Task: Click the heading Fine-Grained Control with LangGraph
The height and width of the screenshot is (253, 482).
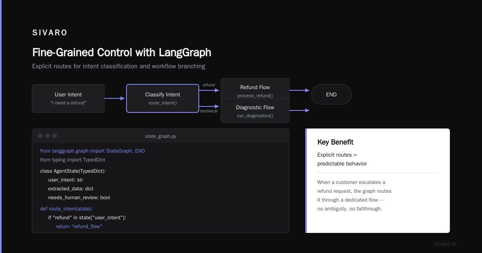Action: pos(121,53)
